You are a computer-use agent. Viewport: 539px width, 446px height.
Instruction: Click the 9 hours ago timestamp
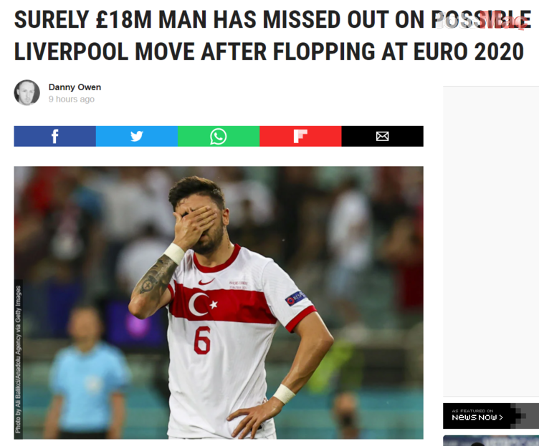(x=72, y=100)
